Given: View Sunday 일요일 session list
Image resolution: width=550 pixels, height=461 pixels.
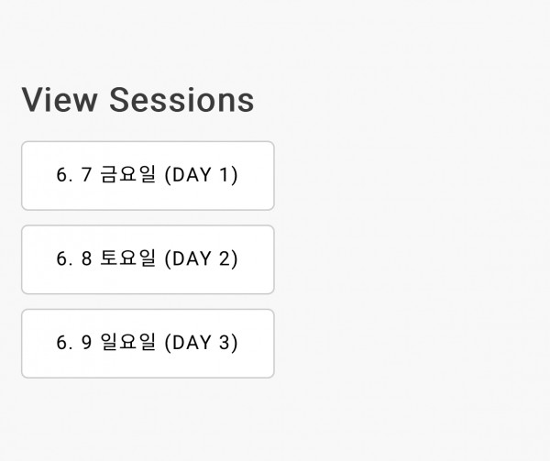Looking at the screenshot, I should [148, 344].
